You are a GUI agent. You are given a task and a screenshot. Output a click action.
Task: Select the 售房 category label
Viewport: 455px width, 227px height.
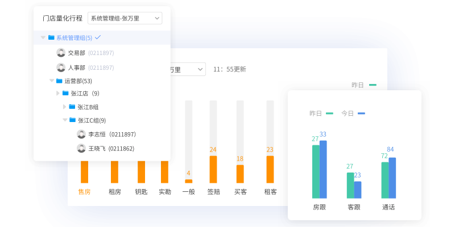tap(84, 192)
